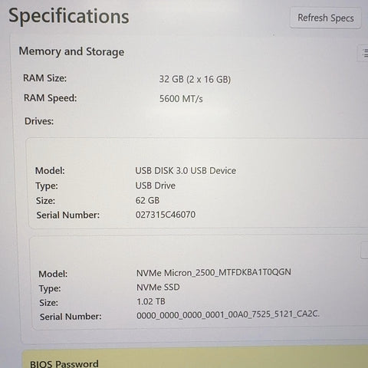Screen dimensions: 368x368
Task: Select serial number 027315C46070
Action: 166,215
